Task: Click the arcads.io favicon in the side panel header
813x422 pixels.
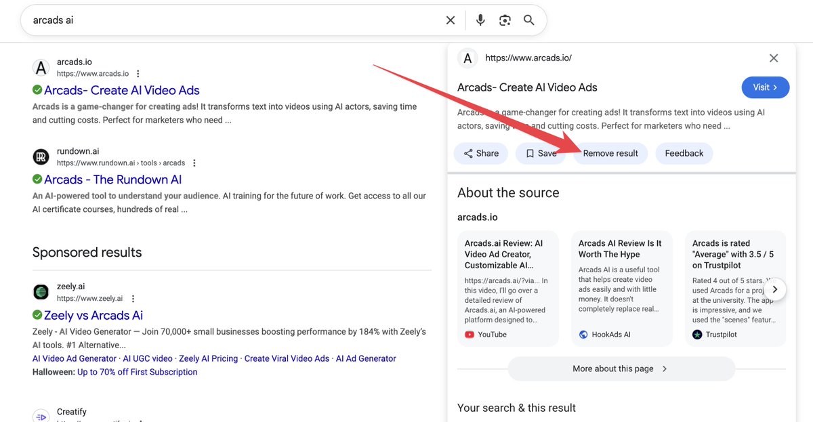Action: point(467,58)
